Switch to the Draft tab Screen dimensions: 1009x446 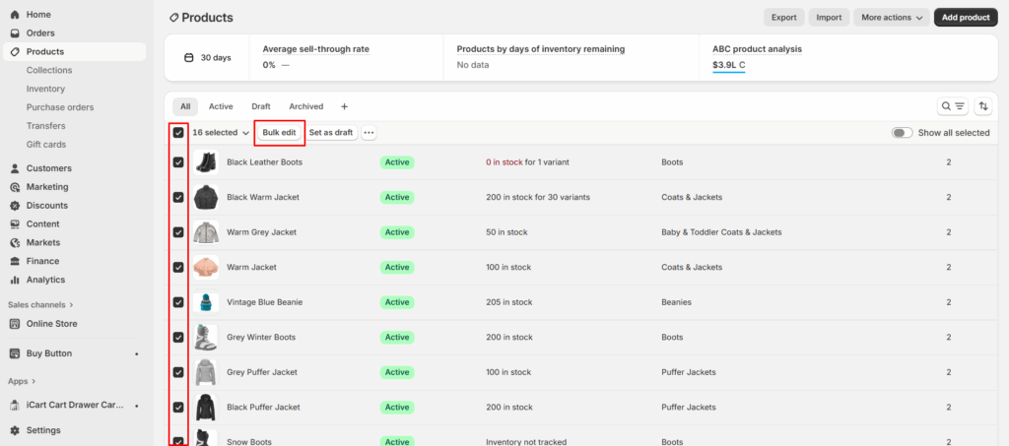click(x=261, y=106)
